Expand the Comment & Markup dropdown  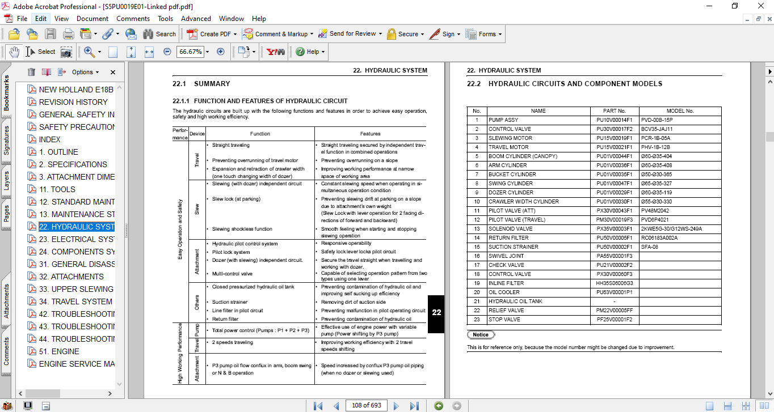(312, 34)
